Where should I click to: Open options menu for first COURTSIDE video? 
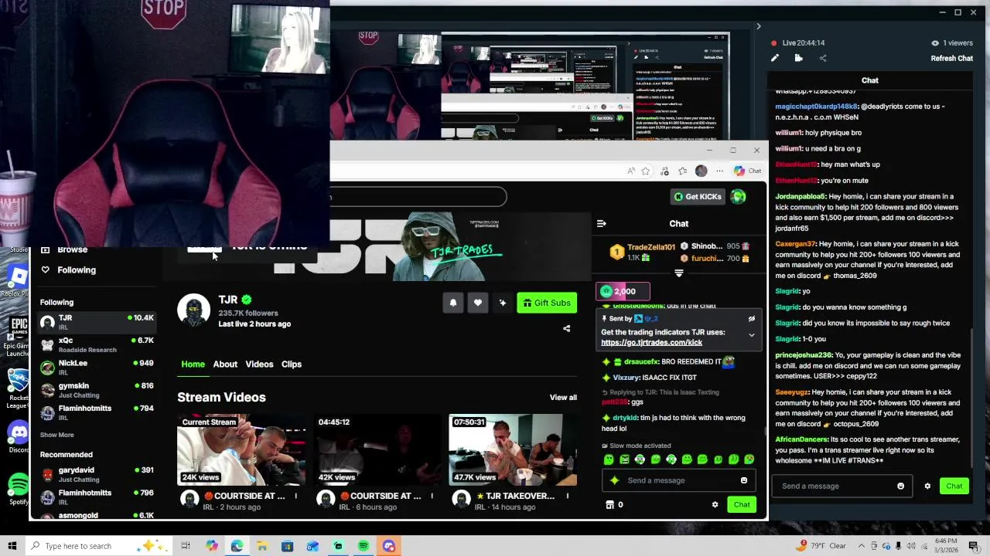(x=296, y=496)
